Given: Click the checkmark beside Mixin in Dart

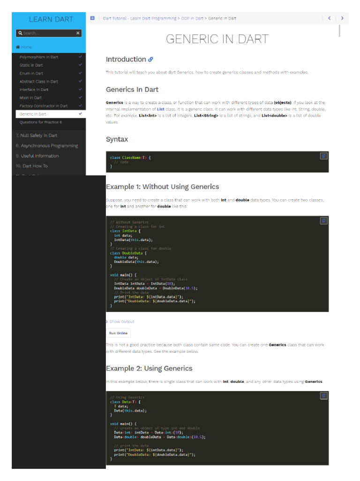Looking at the screenshot, I should coord(80,97).
